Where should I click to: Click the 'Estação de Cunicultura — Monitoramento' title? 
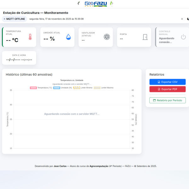36,13
